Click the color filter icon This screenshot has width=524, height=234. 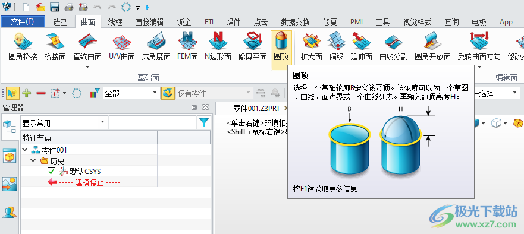[95, 93]
